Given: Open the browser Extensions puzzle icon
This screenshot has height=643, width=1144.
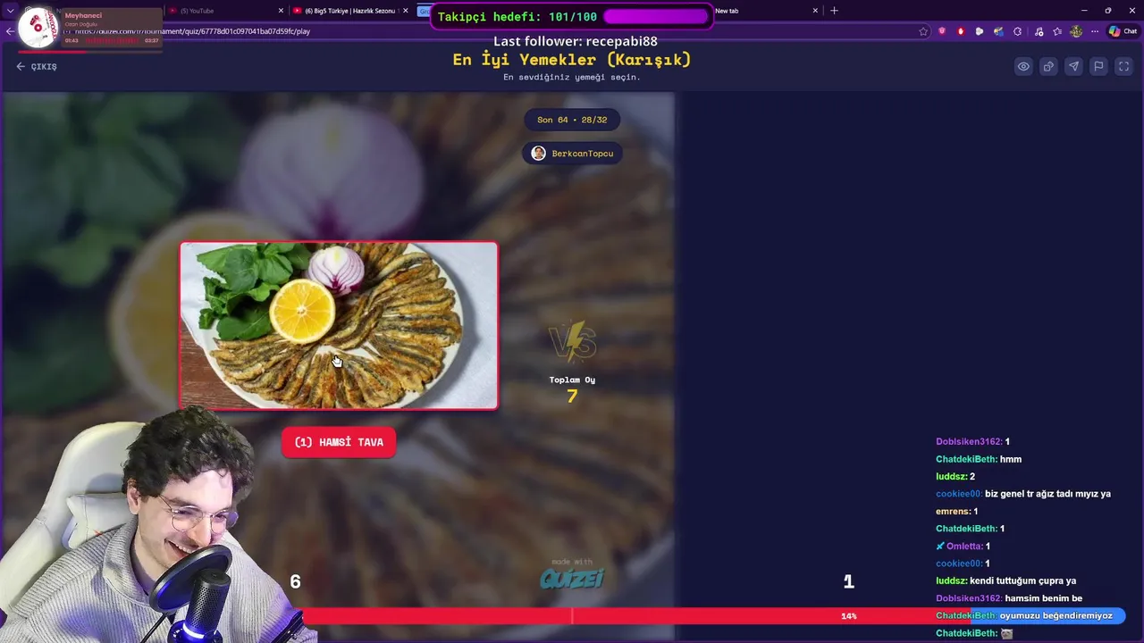Looking at the screenshot, I should pos(1017,31).
